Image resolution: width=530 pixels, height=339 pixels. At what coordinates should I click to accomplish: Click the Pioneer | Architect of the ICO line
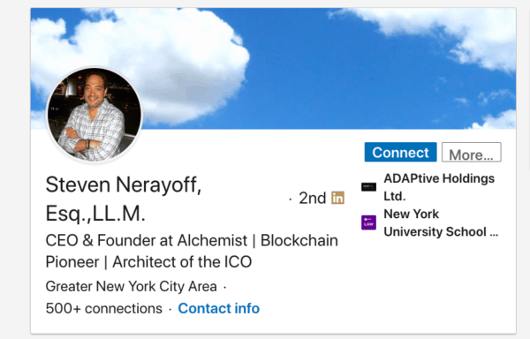click(148, 262)
